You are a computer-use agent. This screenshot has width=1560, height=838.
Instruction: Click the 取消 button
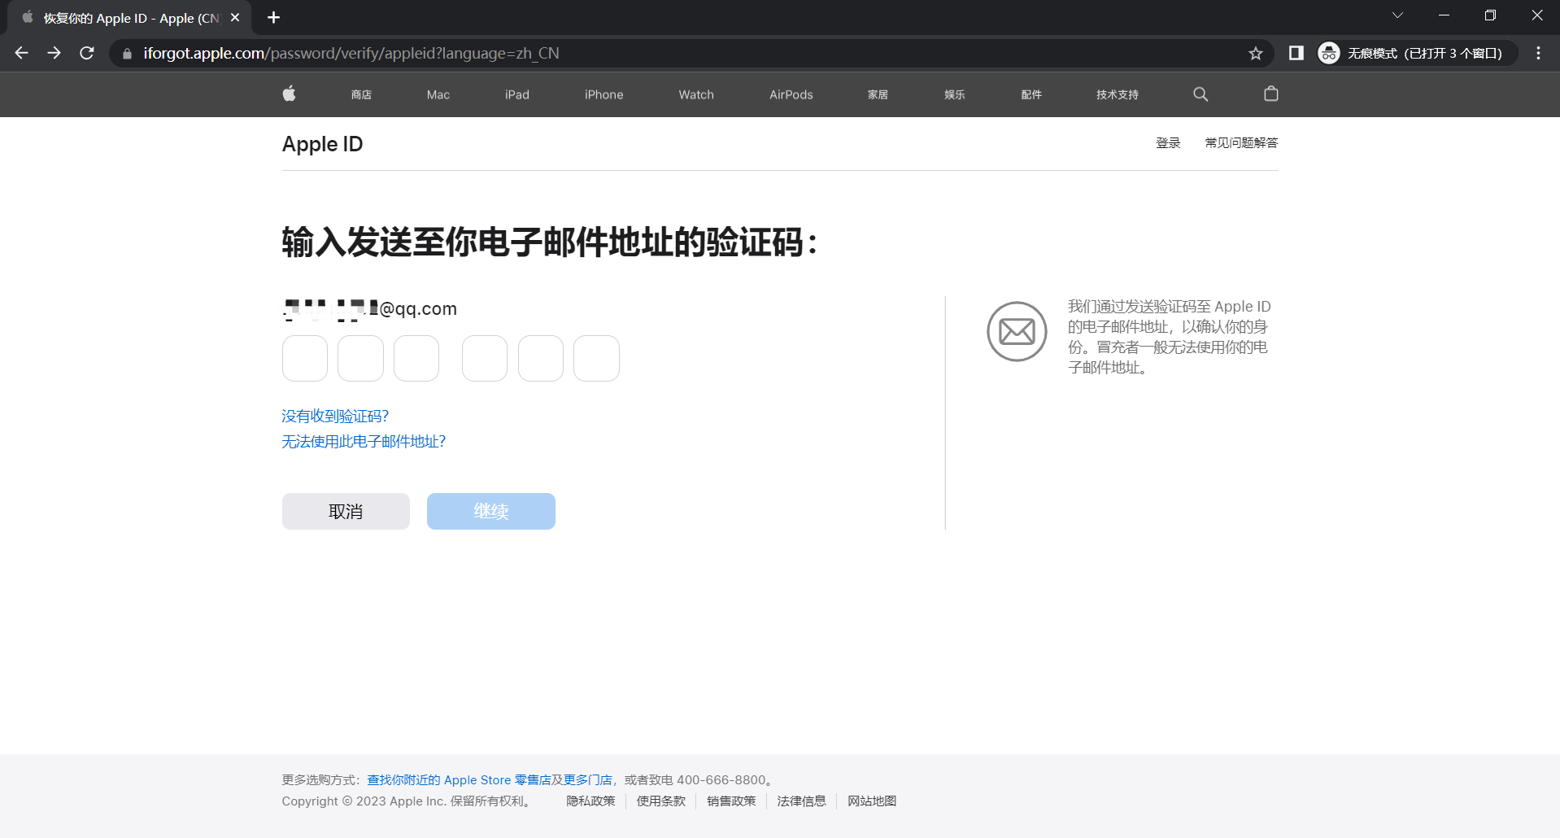346,511
